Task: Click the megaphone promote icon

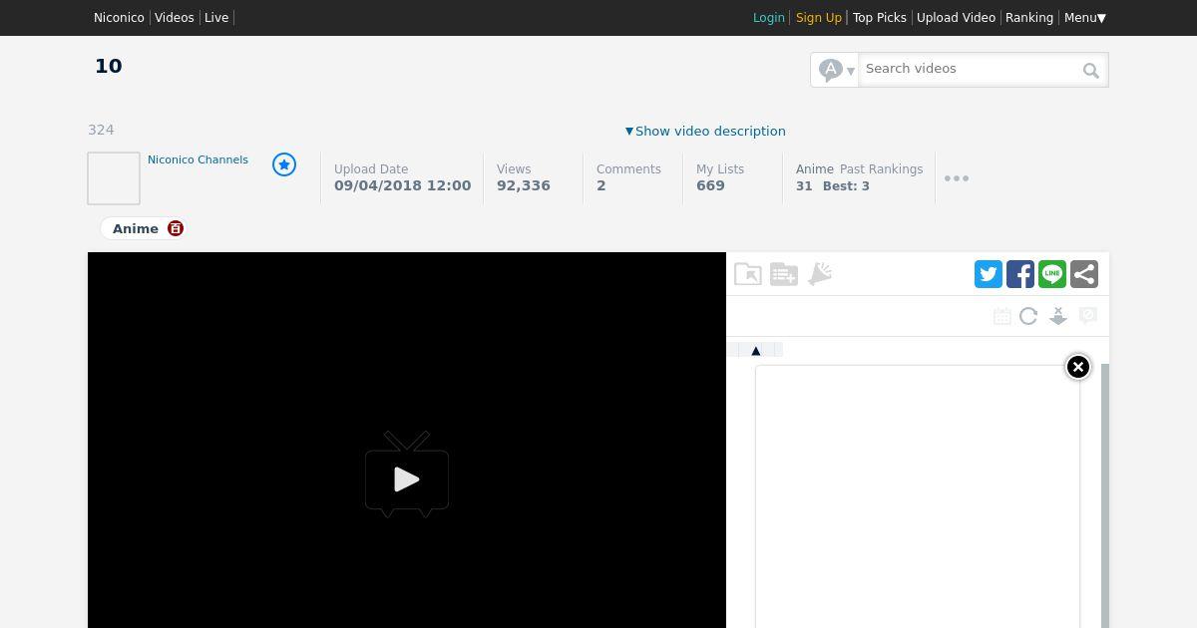Action: click(x=820, y=274)
